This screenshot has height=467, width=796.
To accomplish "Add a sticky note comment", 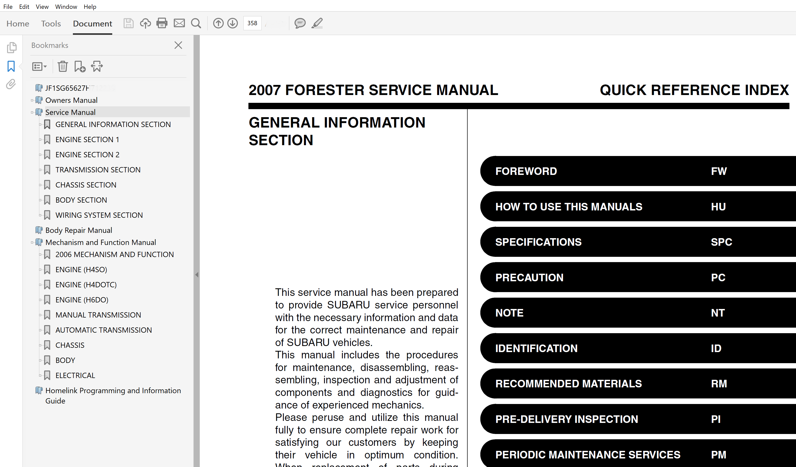I will pyautogui.click(x=300, y=23).
